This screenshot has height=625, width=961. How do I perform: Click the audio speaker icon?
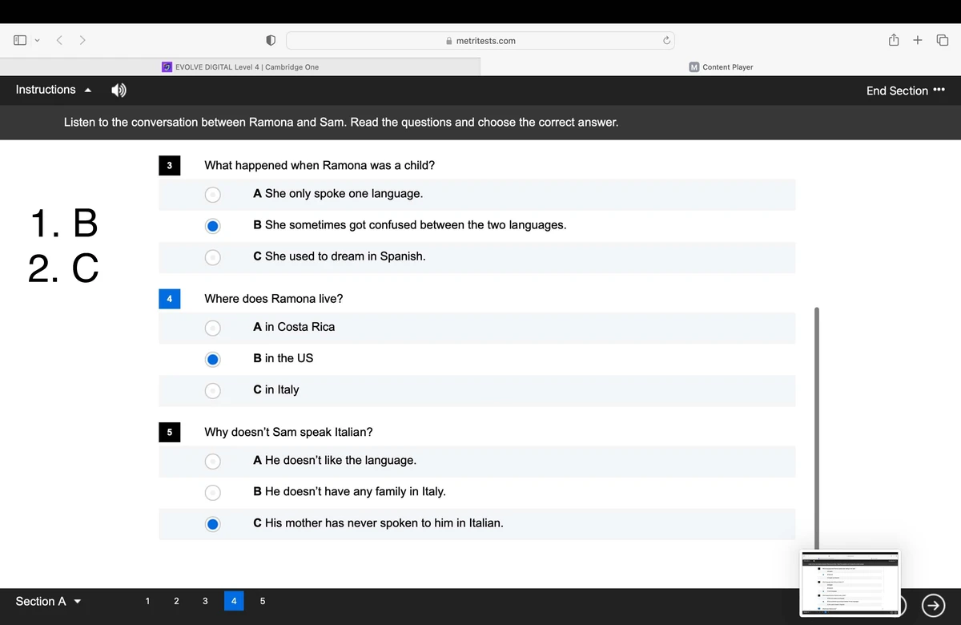[x=119, y=91]
